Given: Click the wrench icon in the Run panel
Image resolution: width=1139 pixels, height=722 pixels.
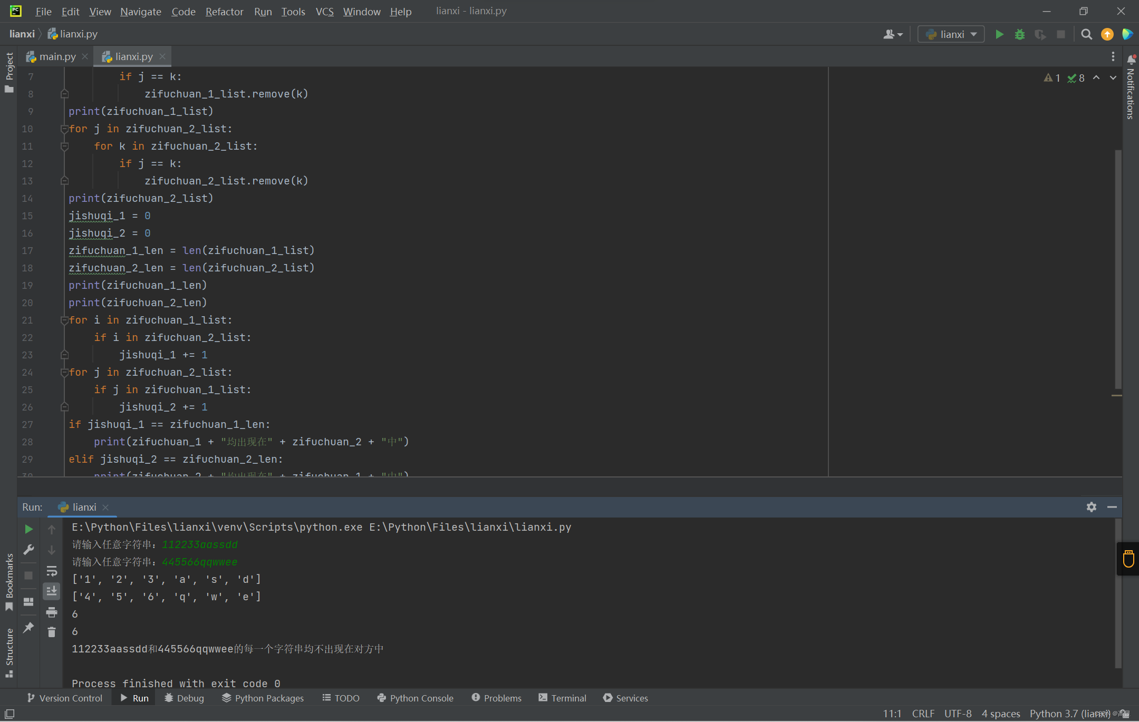Looking at the screenshot, I should pyautogui.click(x=29, y=550).
